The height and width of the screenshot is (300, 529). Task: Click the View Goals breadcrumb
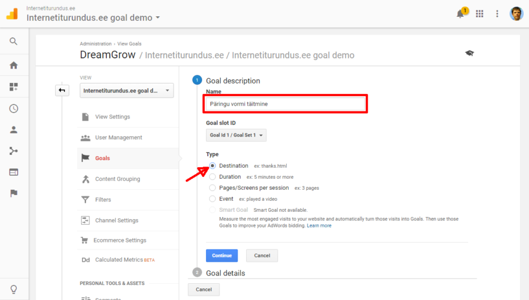pos(129,44)
